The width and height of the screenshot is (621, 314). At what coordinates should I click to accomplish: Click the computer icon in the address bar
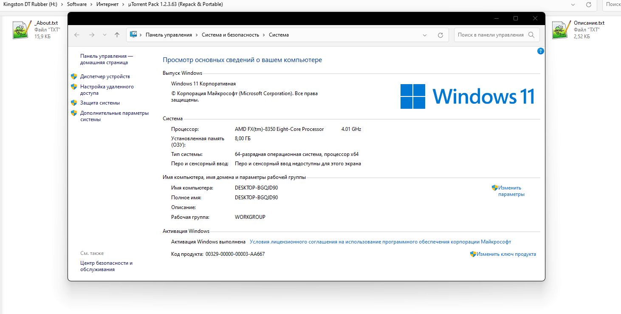(x=133, y=35)
